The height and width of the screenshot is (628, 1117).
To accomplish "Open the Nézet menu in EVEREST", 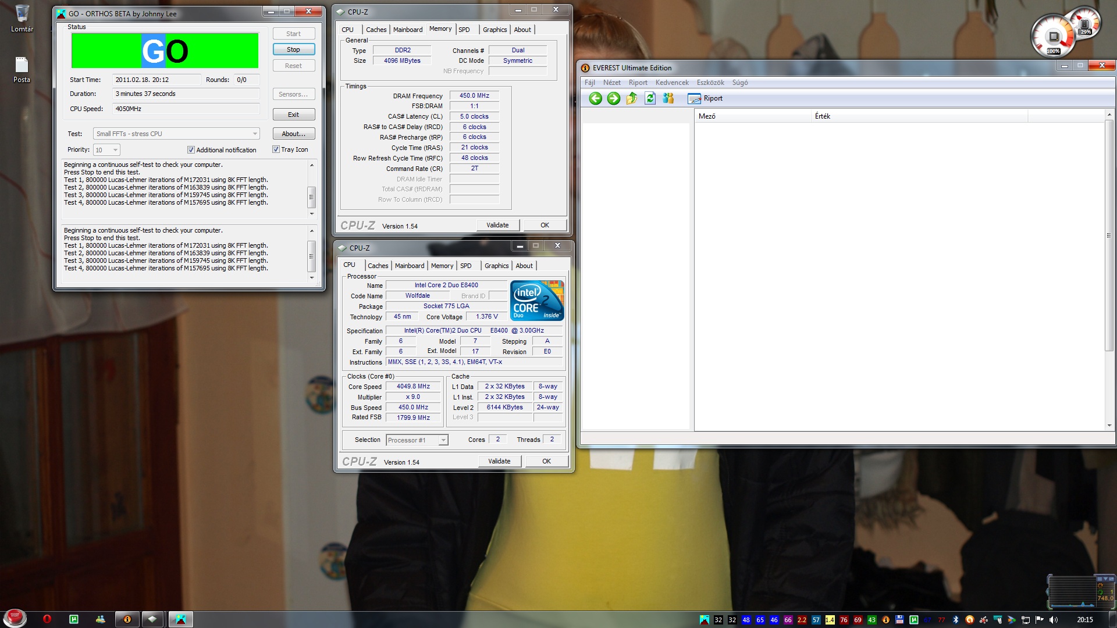I will click(611, 83).
